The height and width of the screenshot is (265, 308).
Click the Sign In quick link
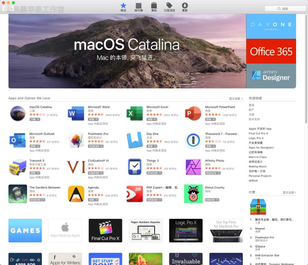point(252,105)
